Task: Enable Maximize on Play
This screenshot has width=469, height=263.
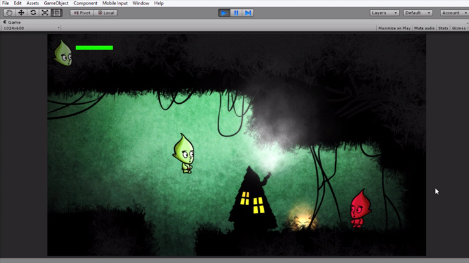Action: [394, 28]
